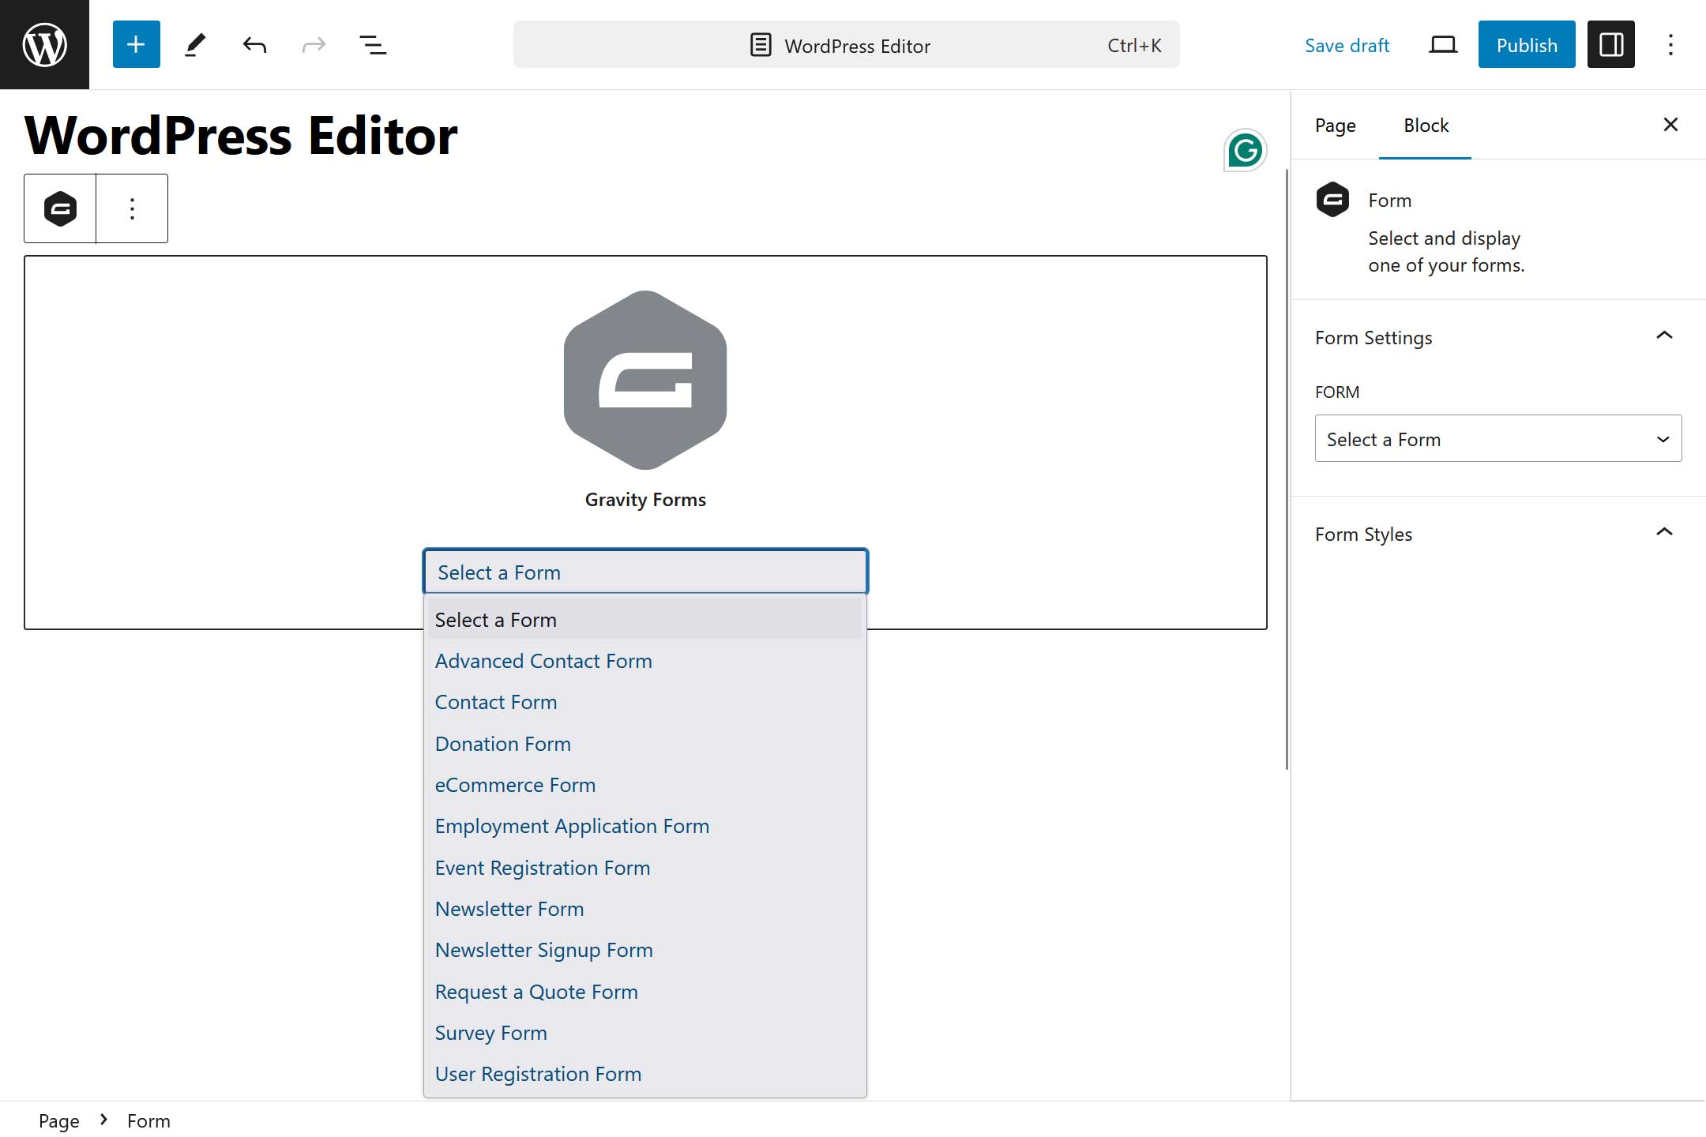Open block toolbar options three-dot menu
This screenshot has width=1706, height=1137.
coord(132,208)
